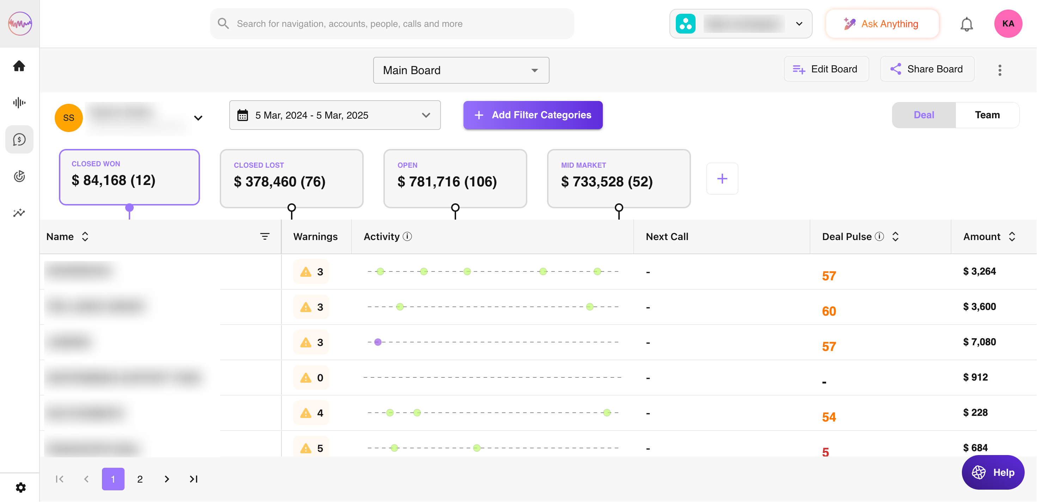The height and width of the screenshot is (502, 1037).
Task: Go to page 2
Action: pyautogui.click(x=140, y=479)
